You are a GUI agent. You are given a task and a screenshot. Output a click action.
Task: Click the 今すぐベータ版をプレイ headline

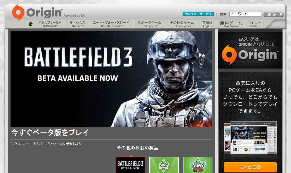click(x=50, y=133)
